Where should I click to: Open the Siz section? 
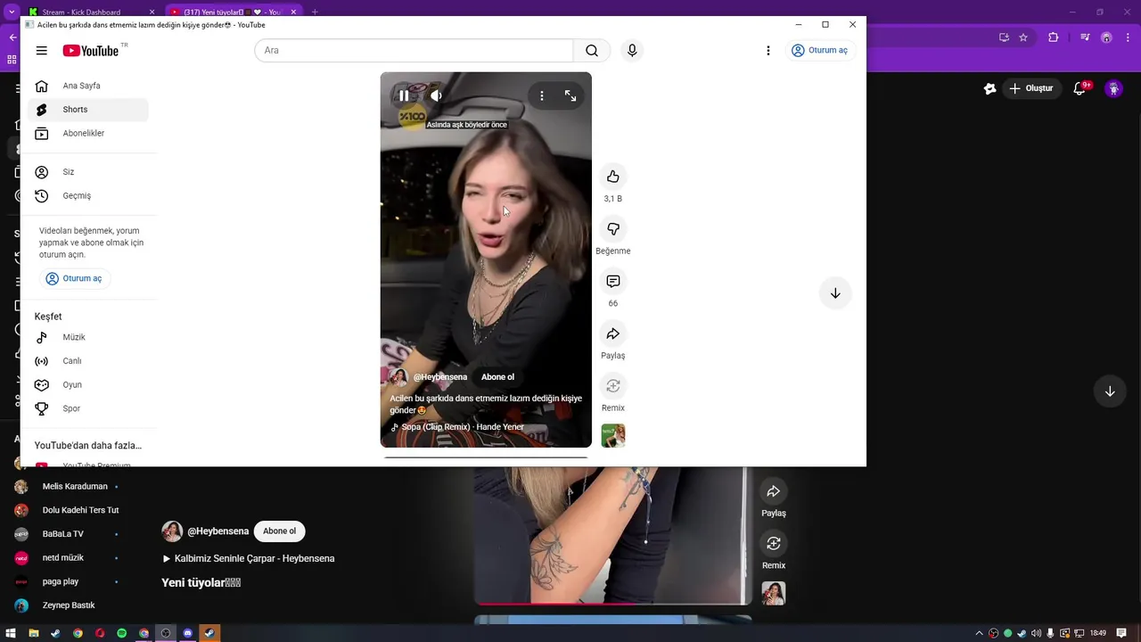coord(87,172)
